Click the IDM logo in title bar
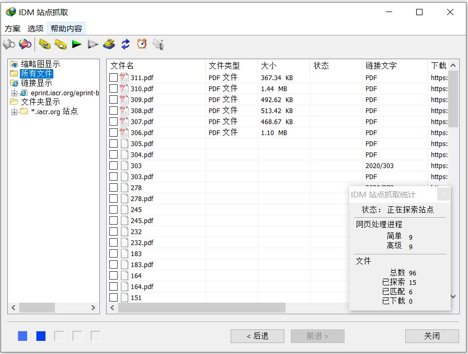 pos(11,12)
